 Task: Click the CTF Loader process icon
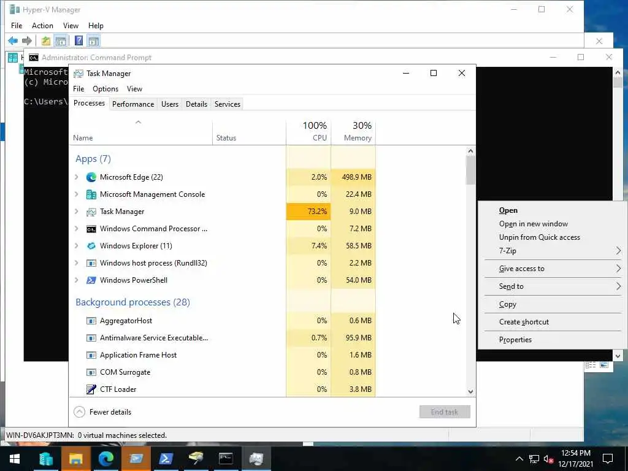click(91, 389)
